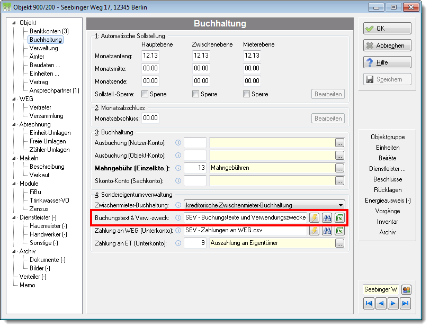The image size is (430, 328).
Task: Jump to first record navigation arrow
Action: tap(369, 303)
